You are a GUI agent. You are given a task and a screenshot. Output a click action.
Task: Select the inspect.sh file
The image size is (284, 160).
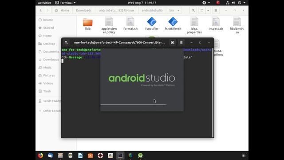click(216, 24)
